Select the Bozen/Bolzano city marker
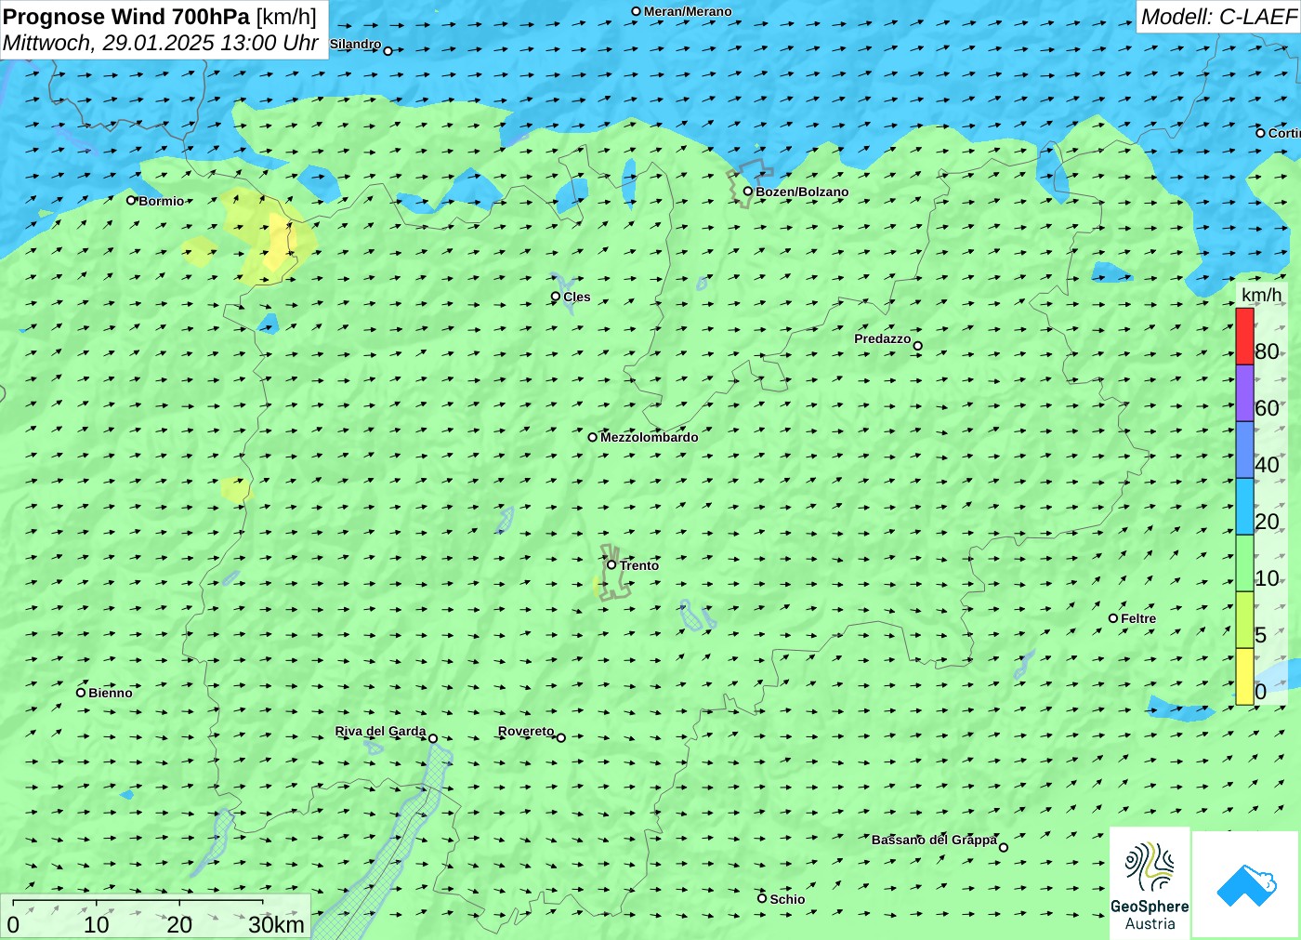 pyautogui.click(x=748, y=192)
